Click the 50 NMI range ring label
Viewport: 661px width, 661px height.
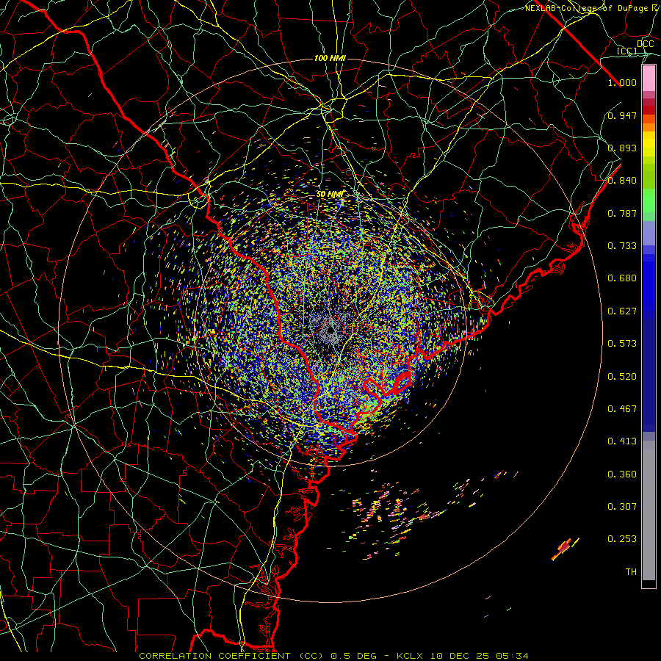click(x=330, y=195)
